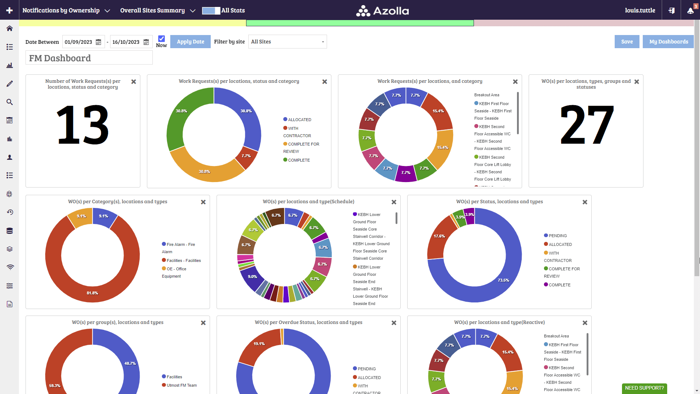Viewport: 700px width, 394px height.
Task: Click the green stats bar segment
Action: [x=360, y=23]
